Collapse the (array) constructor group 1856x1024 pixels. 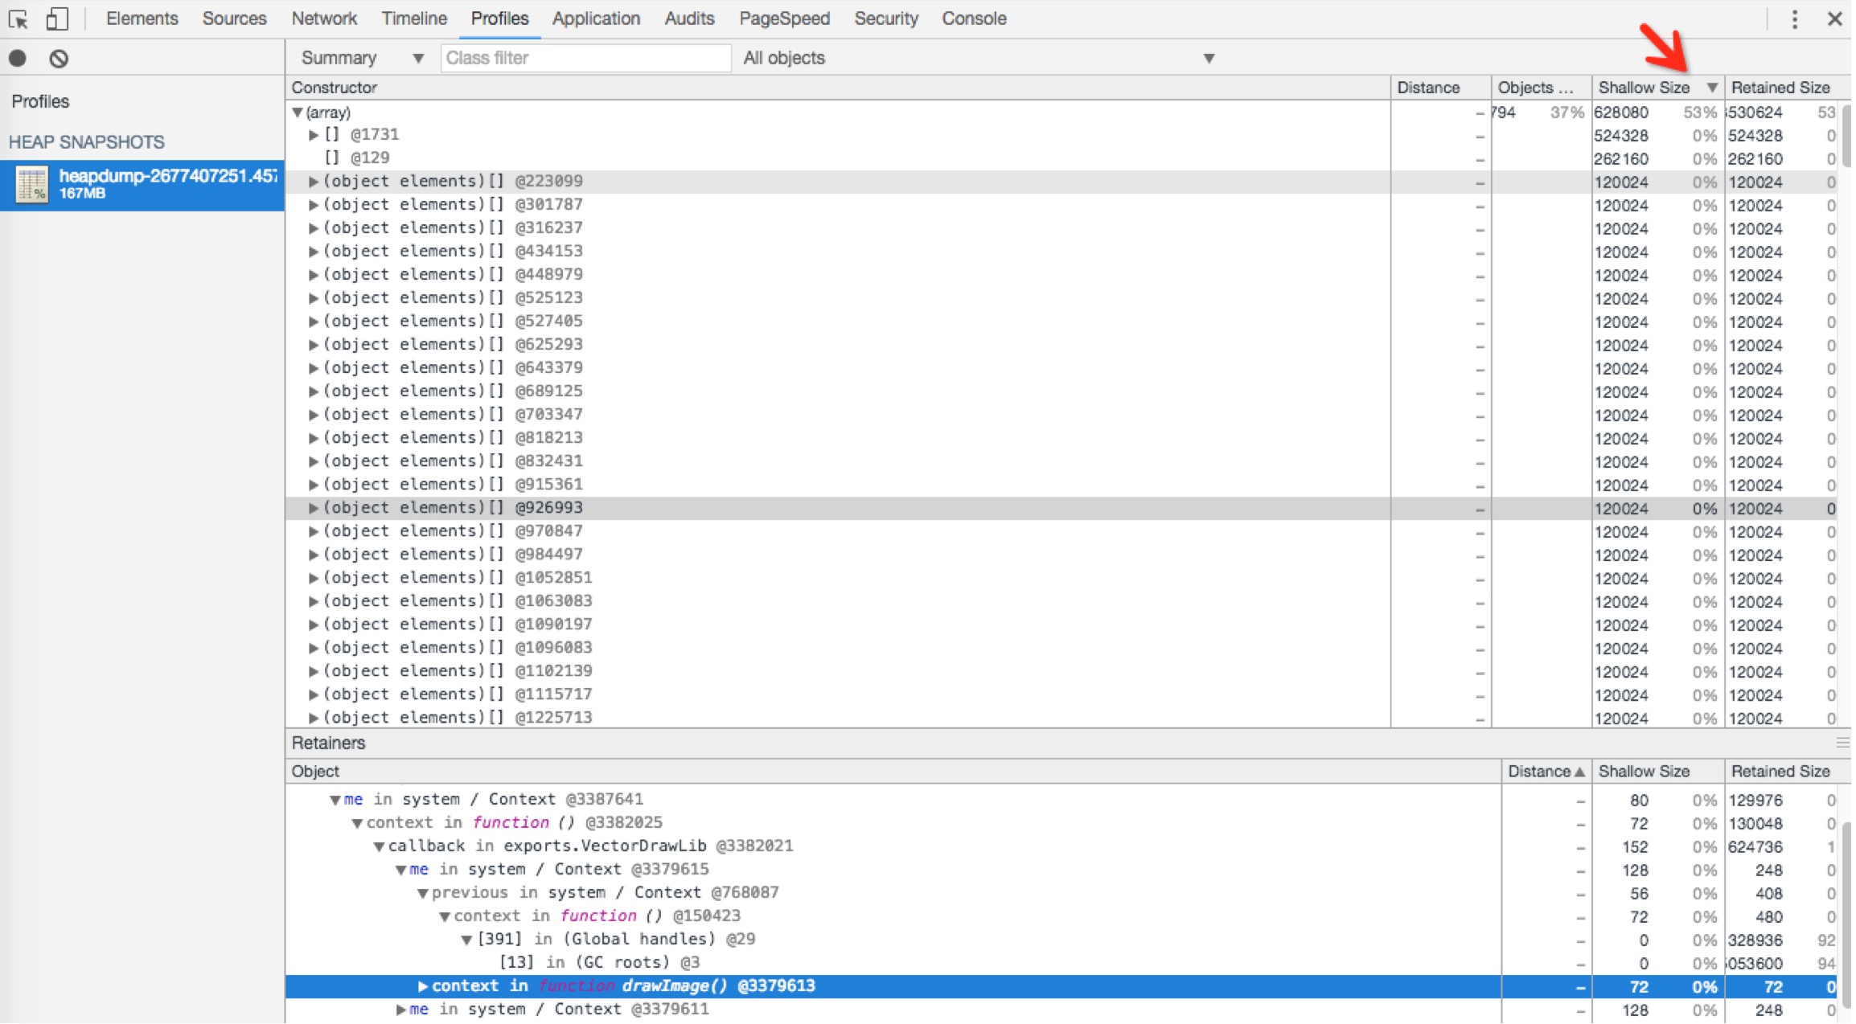click(298, 113)
